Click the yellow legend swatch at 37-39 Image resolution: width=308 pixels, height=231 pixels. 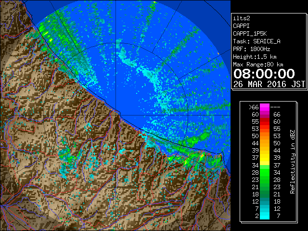(x=265, y=158)
